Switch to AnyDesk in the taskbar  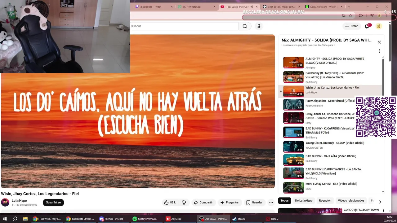pos(174,219)
